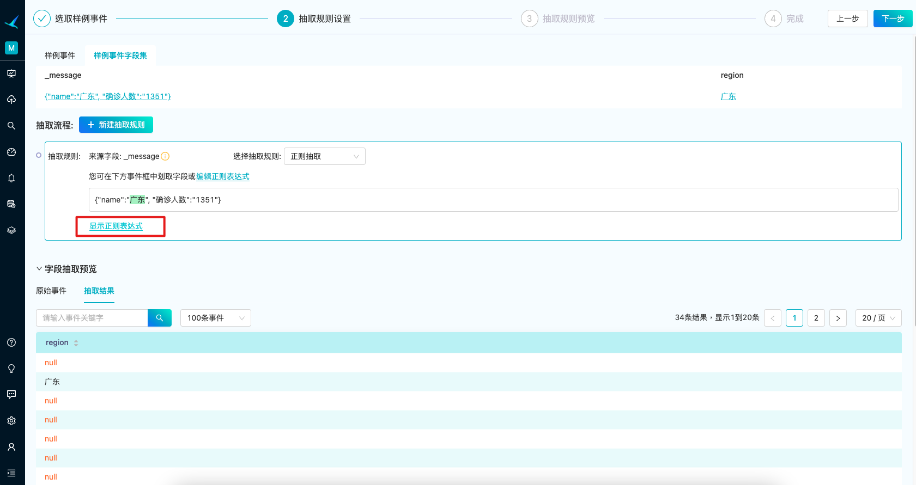916x485 pixels.
Task: Click the 新建抽取规则 button
Action: pyautogui.click(x=116, y=125)
